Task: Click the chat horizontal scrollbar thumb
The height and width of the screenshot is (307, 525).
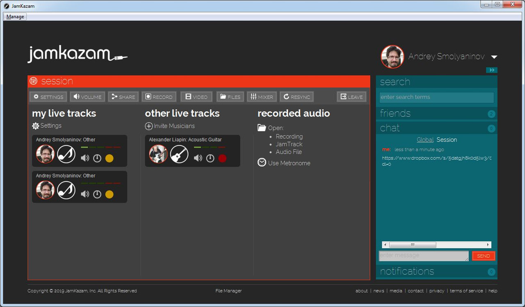Action: pos(413,245)
